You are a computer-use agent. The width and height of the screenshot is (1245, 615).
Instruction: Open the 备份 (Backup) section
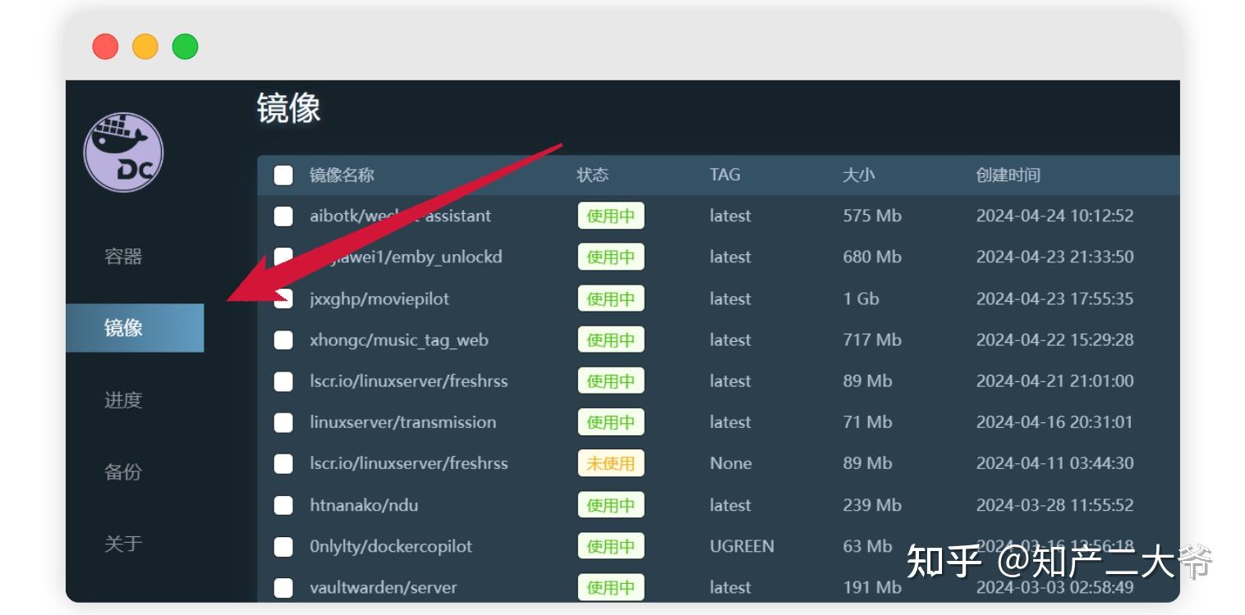(x=123, y=472)
